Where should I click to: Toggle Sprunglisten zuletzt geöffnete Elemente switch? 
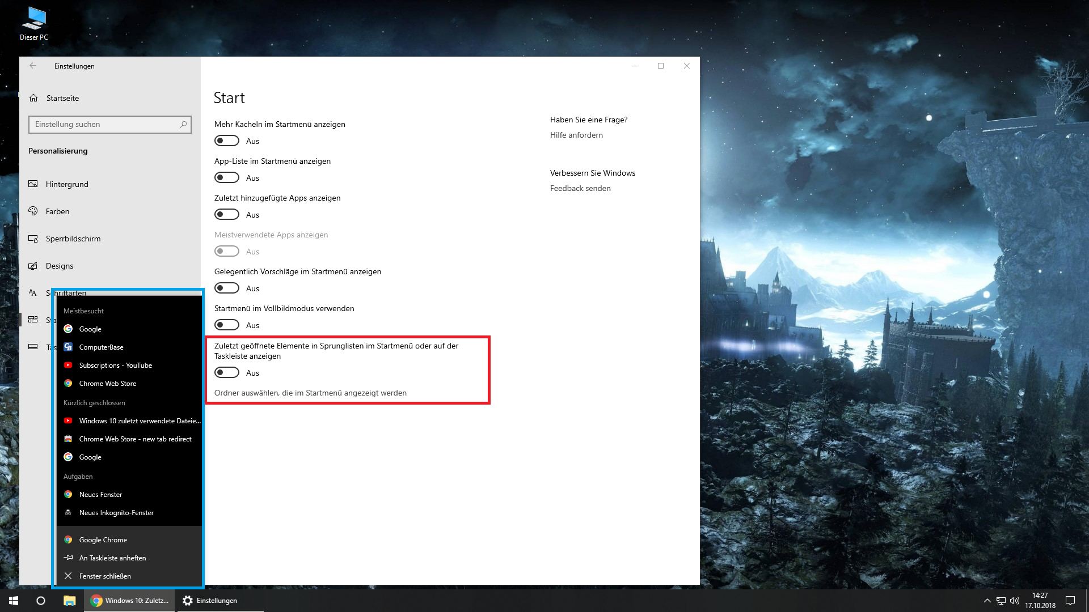pos(227,373)
